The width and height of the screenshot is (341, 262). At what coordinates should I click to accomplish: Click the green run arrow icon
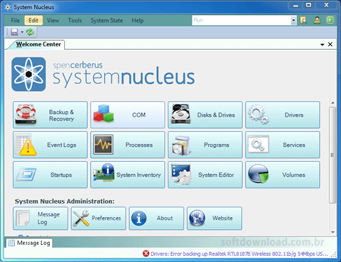(330, 20)
